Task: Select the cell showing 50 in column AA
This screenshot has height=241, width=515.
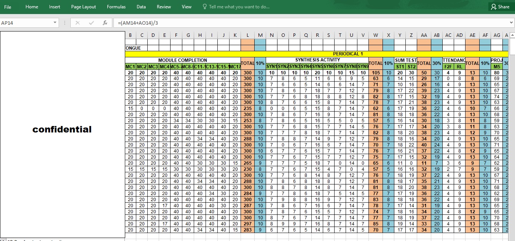Action: (x=424, y=72)
